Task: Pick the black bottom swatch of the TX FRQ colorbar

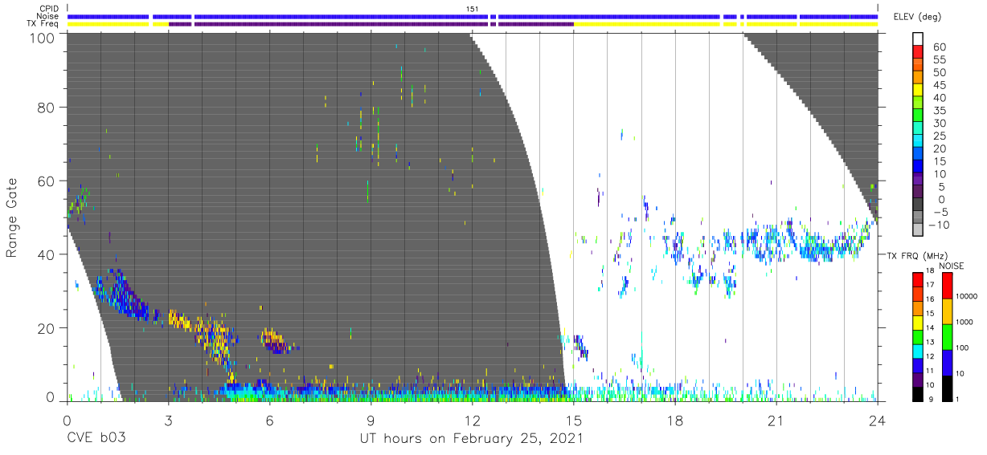Action: tap(917, 393)
